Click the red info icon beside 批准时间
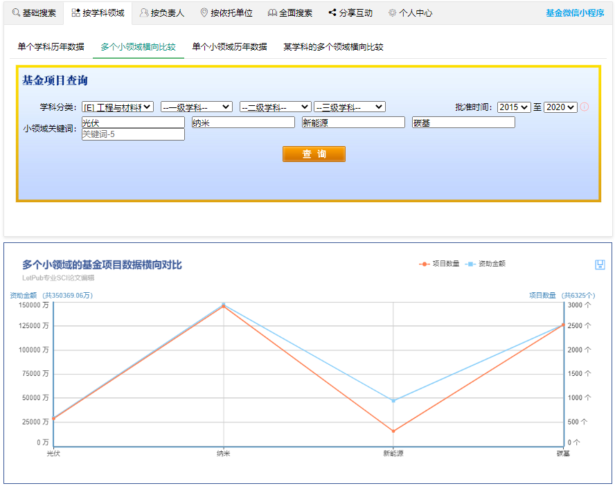615x486 pixels. click(584, 107)
